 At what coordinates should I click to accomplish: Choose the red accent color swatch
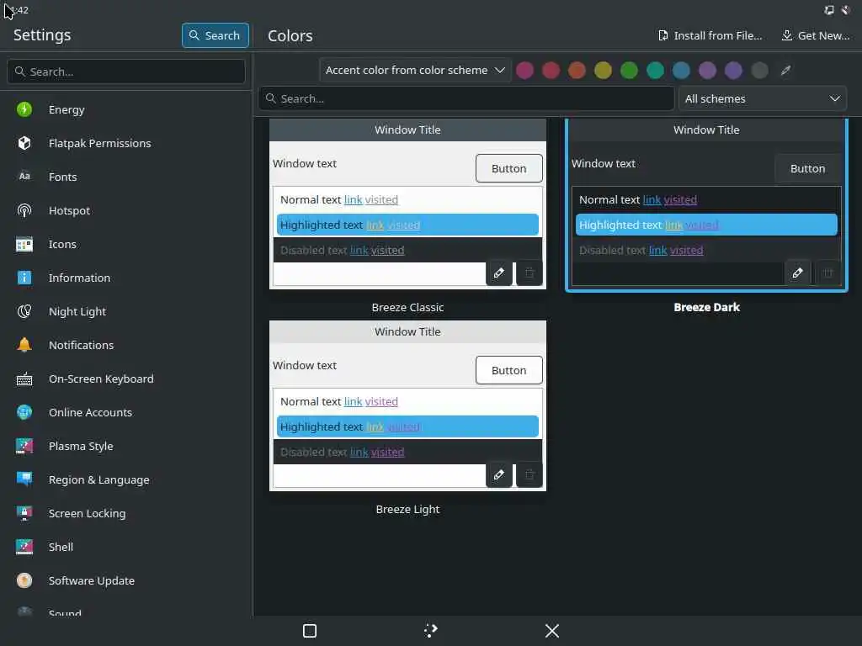pos(551,71)
